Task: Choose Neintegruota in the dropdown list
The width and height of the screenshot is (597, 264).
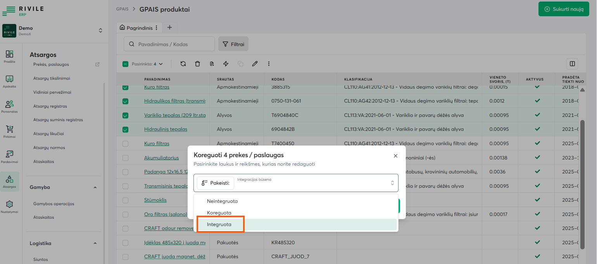Action: 222,201
